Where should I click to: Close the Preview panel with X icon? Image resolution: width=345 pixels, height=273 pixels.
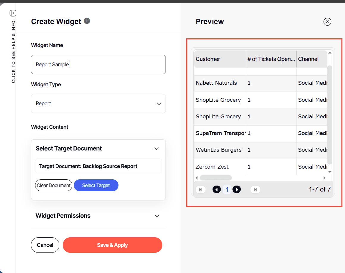tap(327, 22)
